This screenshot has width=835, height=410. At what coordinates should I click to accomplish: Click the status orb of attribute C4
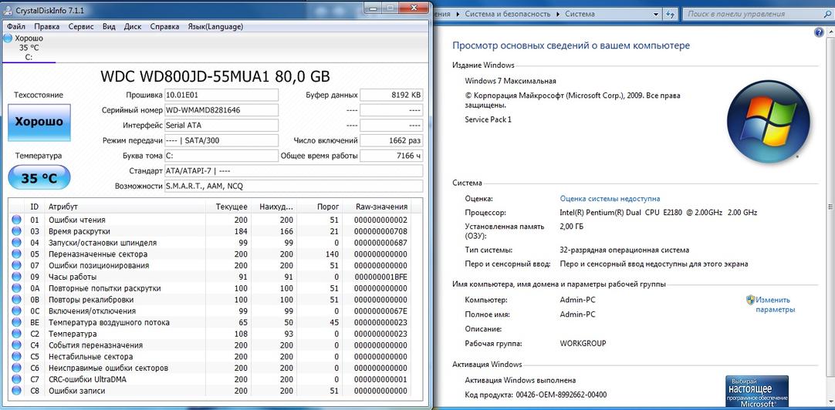coord(16,345)
